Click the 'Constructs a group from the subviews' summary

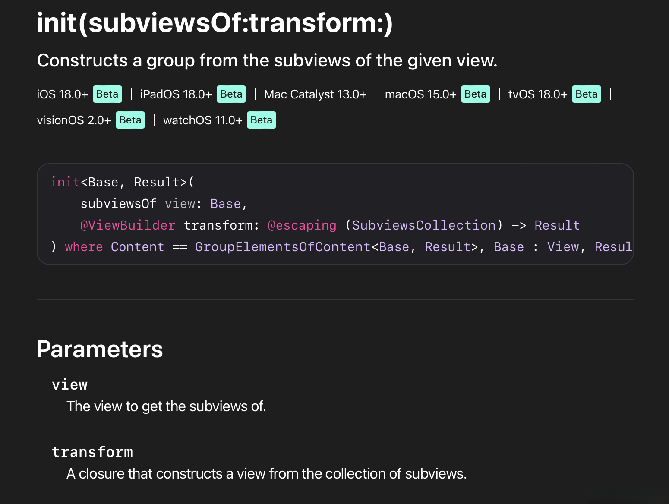(267, 60)
